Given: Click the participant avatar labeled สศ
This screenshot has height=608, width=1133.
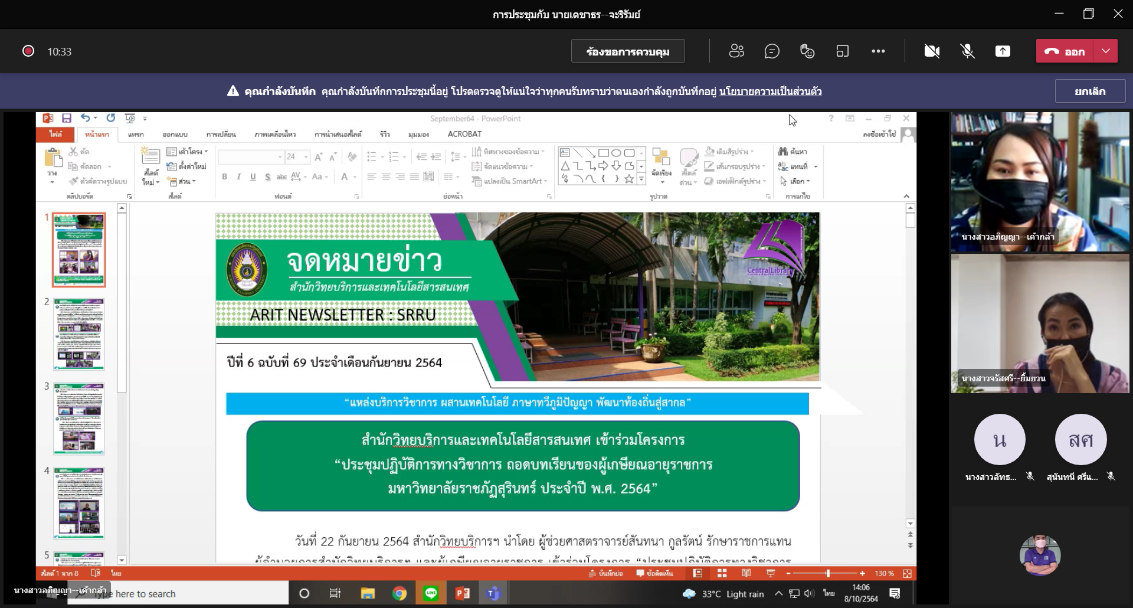Looking at the screenshot, I should [1080, 440].
